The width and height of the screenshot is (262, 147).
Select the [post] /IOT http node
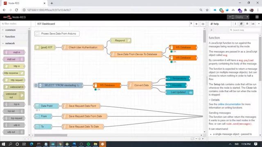(x=45, y=47)
